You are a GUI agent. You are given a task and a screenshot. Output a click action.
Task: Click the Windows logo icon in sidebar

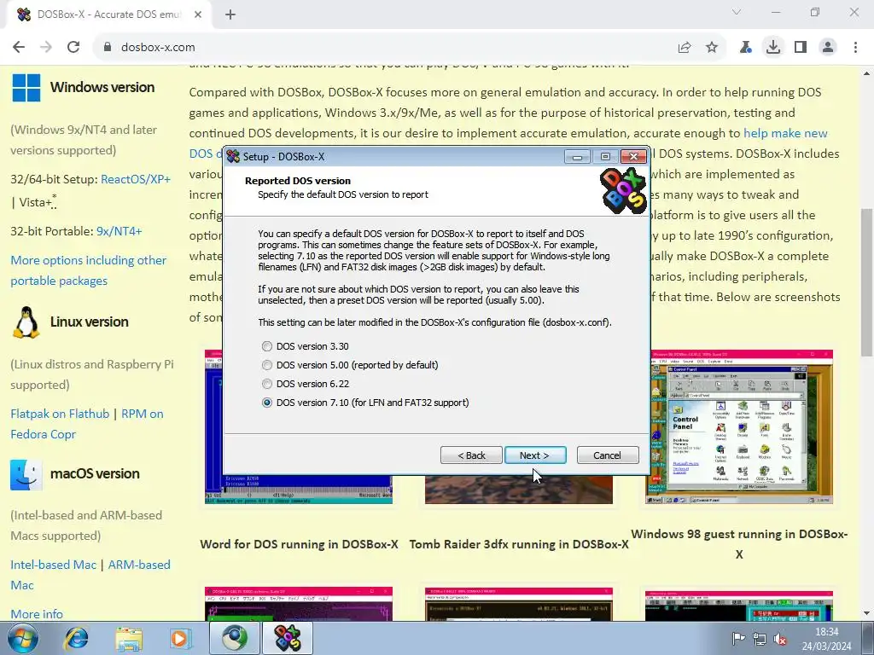coord(26,88)
